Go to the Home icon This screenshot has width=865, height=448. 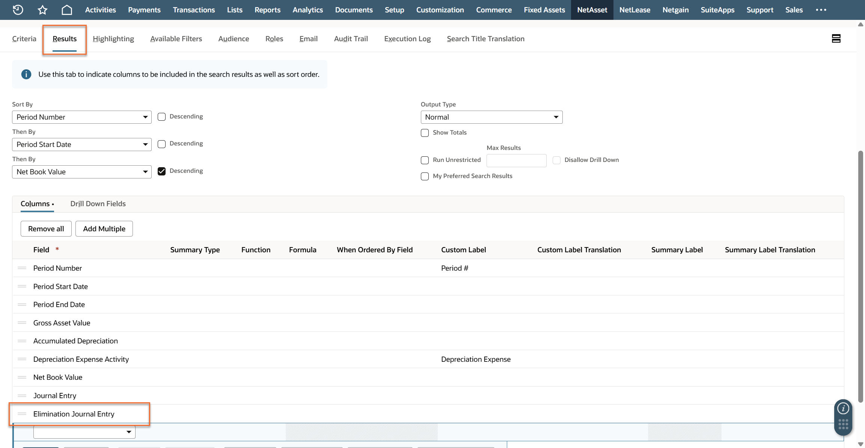(67, 10)
